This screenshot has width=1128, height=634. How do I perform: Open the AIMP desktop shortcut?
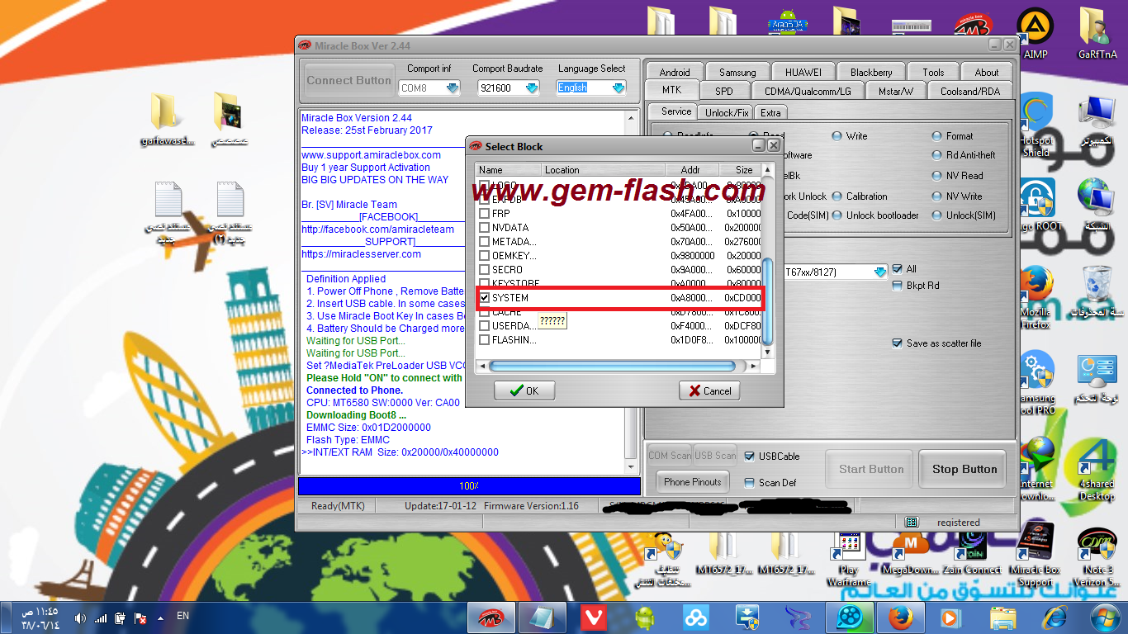[1035, 33]
